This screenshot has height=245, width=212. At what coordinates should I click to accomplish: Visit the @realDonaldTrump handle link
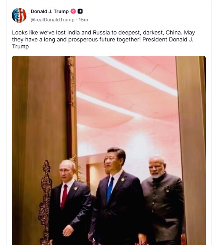tap(53, 20)
